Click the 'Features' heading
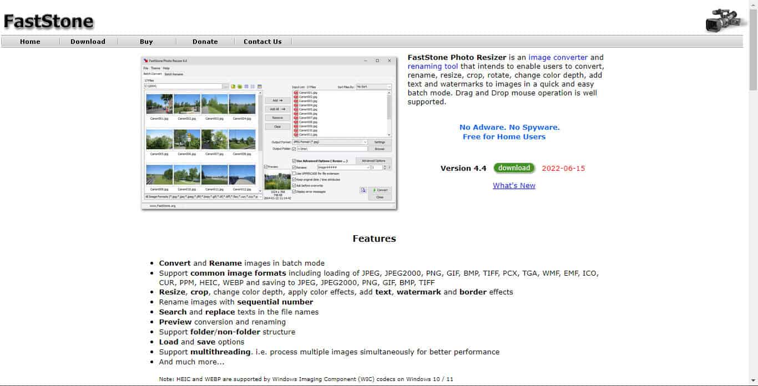Image resolution: width=758 pixels, height=386 pixels. coord(374,238)
